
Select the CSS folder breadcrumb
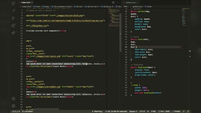click(x=126, y=7)
